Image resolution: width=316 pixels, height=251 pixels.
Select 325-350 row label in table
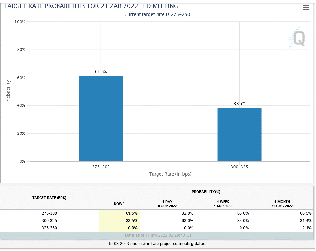click(50, 229)
